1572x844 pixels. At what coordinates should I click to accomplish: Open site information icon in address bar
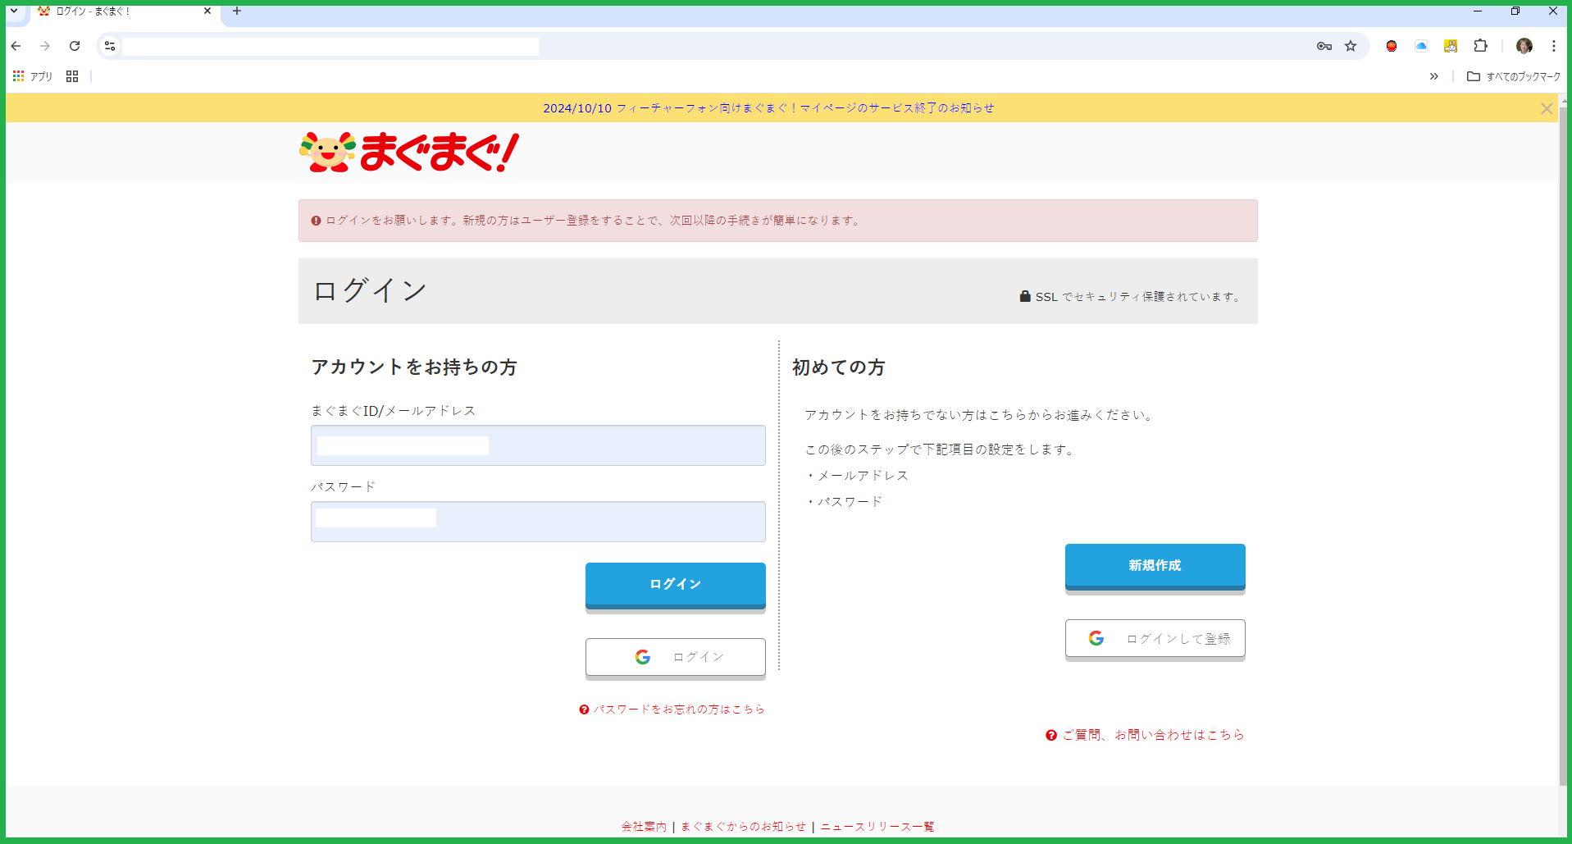click(110, 46)
